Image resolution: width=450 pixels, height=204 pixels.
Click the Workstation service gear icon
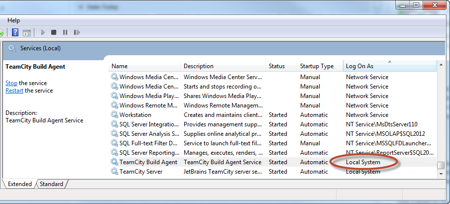(x=114, y=115)
